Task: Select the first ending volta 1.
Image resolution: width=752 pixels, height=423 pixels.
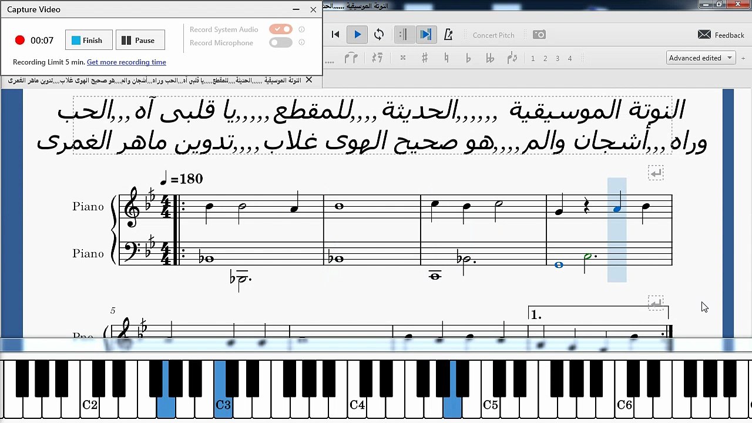Action: tap(536, 315)
